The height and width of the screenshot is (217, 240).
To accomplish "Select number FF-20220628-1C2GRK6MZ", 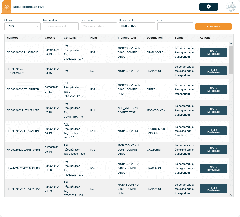I will coord(23,189).
